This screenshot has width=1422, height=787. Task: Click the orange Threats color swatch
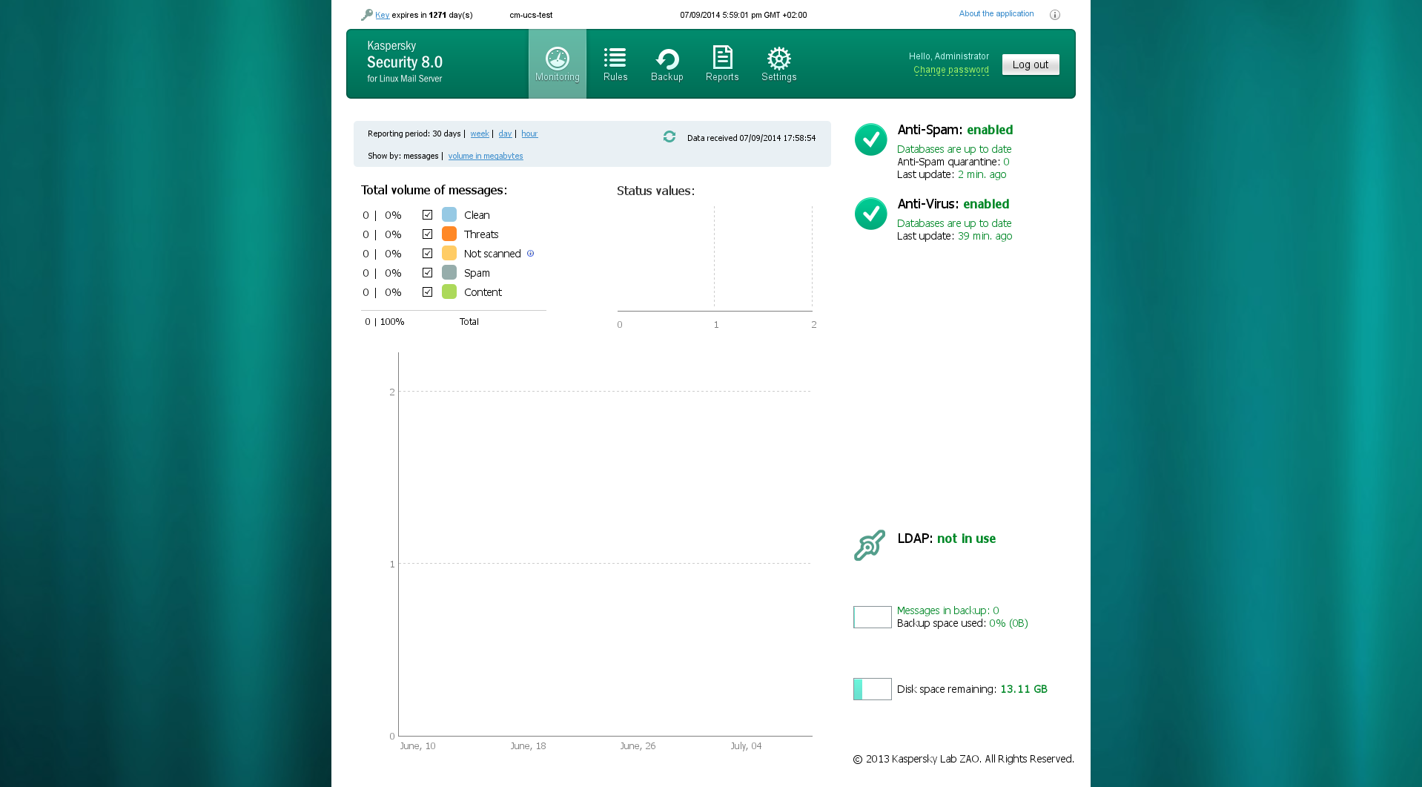(x=449, y=234)
